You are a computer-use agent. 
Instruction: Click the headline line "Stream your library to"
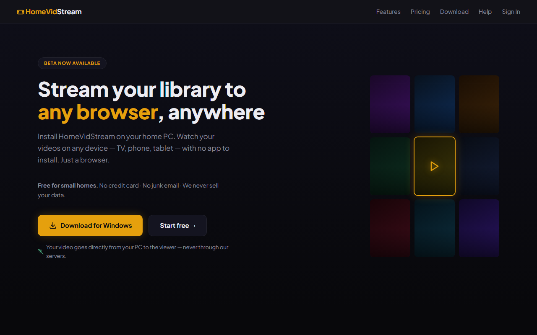[142, 90]
